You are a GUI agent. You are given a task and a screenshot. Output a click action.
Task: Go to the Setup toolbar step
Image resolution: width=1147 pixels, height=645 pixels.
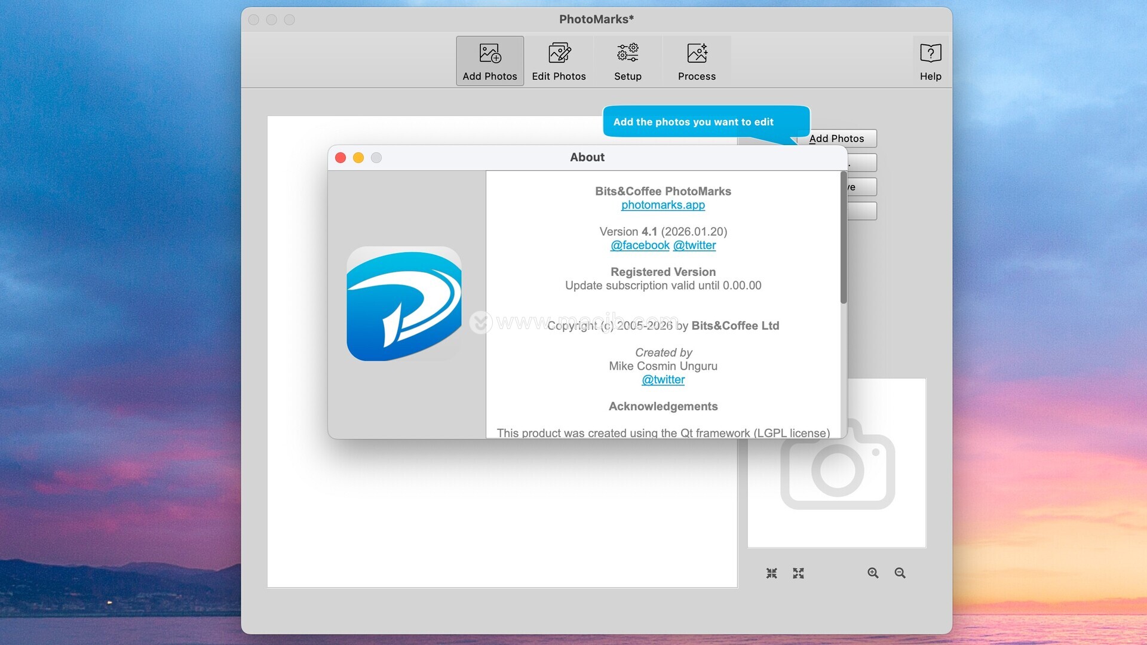[627, 61]
